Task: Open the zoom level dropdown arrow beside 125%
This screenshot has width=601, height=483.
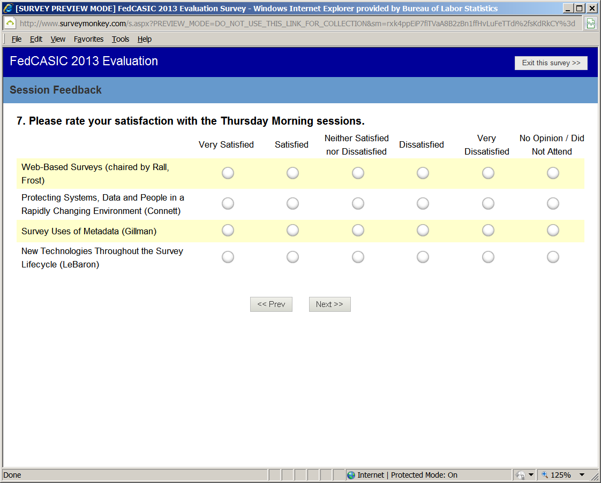Action: [x=582, y=475]
